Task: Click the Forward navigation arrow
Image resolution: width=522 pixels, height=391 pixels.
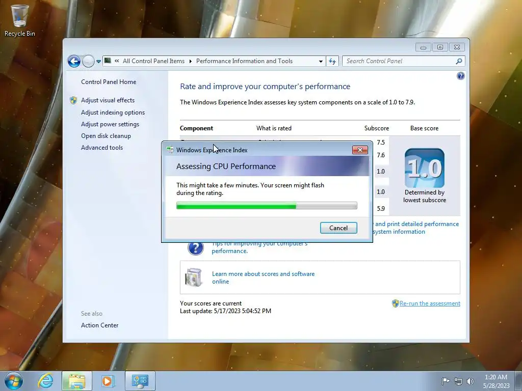Action: point(88,61)
